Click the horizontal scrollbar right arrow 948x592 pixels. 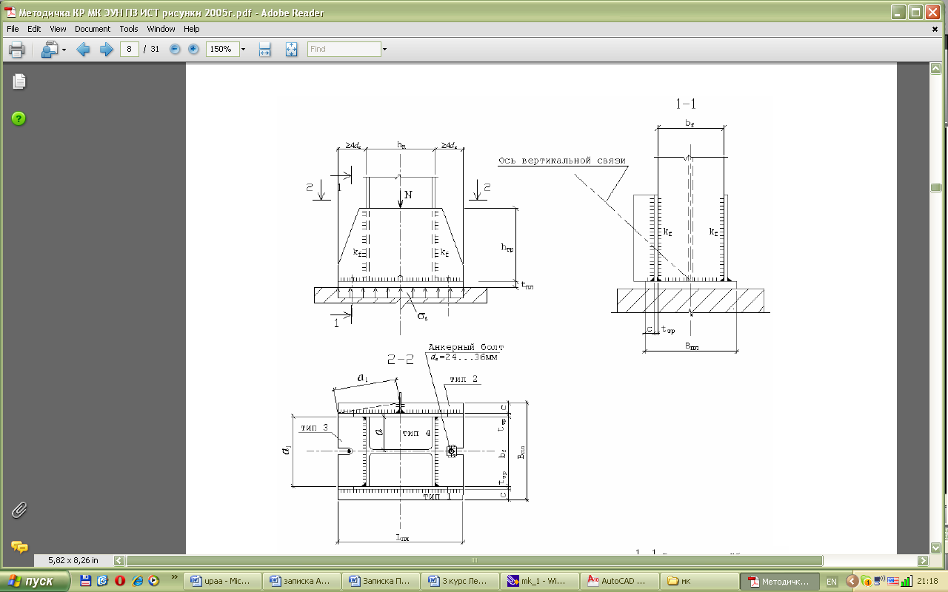click(922, 560)
